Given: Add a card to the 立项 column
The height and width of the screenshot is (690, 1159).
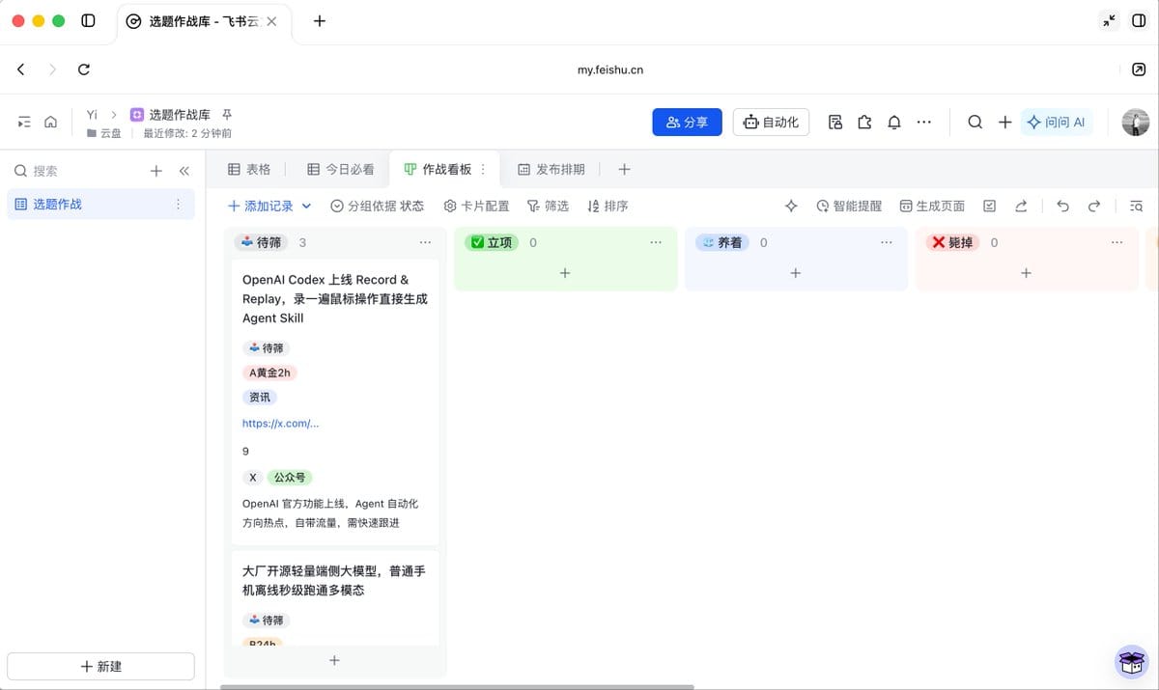Looking at the screenshot, I should [x=565, y=273].
